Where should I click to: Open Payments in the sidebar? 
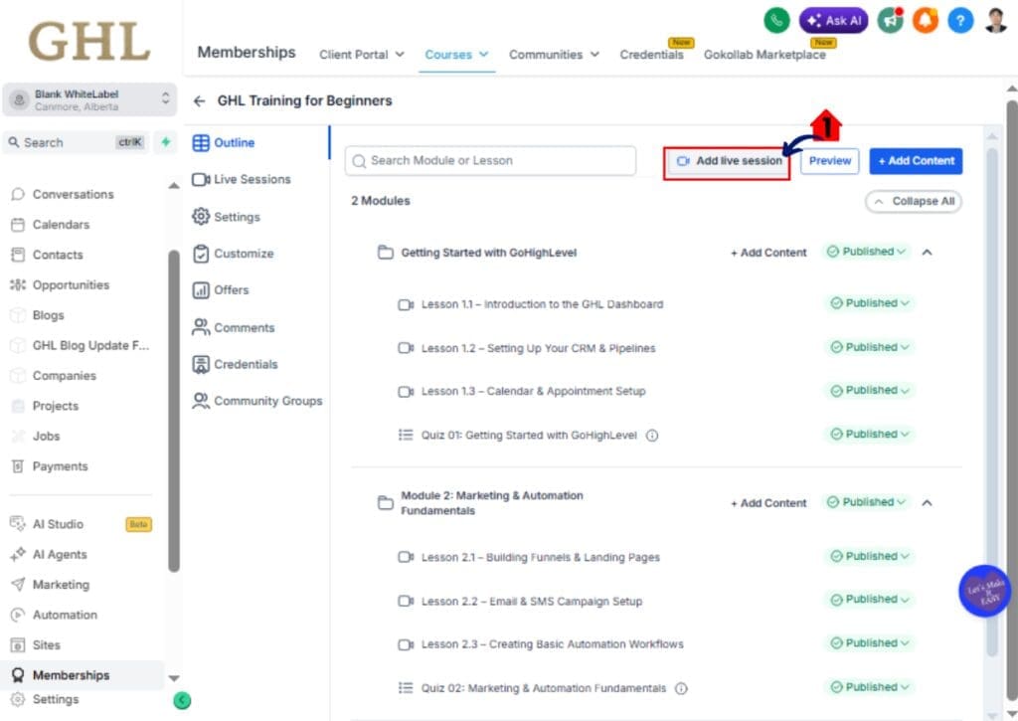[60, 466]
